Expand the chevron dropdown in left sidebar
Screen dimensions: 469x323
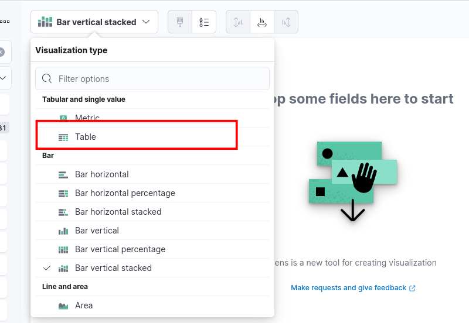pos(3,77)
